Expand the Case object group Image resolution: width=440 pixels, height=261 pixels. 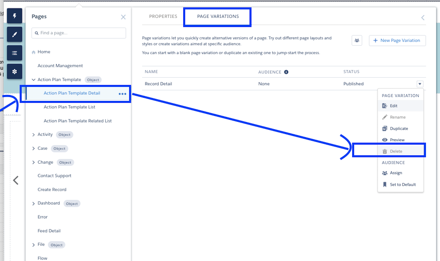coord(33,148)
